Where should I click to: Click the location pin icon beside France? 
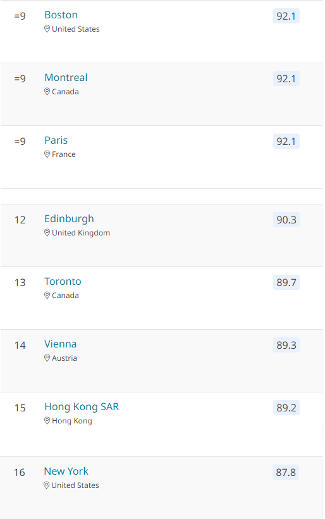[47, 154]
